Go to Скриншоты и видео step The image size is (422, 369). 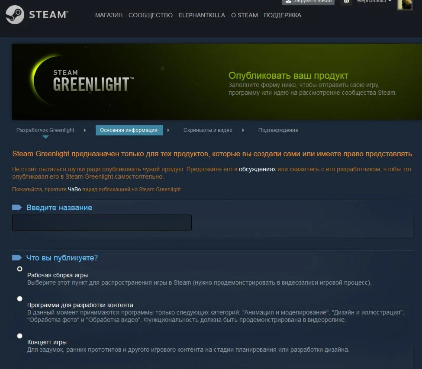coord(208,130)
